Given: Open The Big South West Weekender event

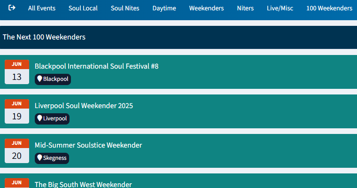Looking at the screenshot, I should pos(83,184).
